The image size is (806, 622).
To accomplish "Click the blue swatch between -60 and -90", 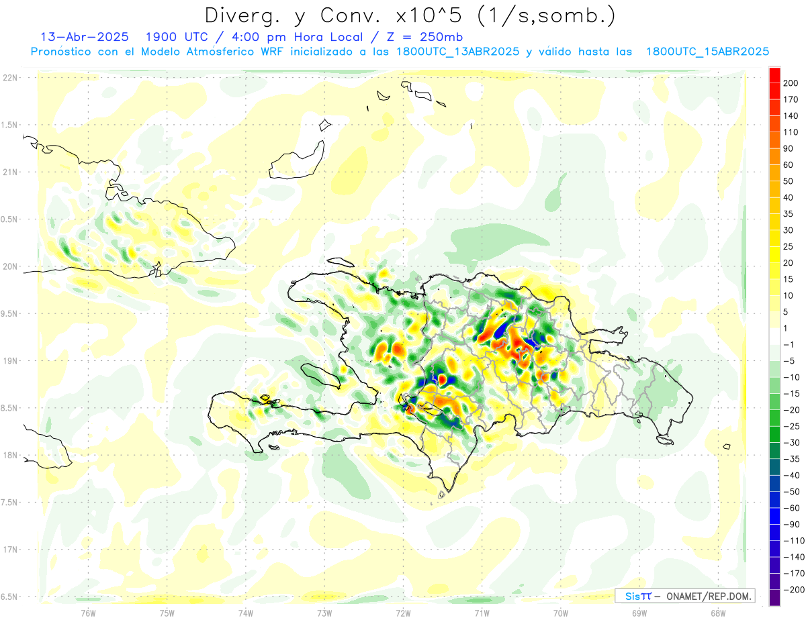I will pos(774,516).
